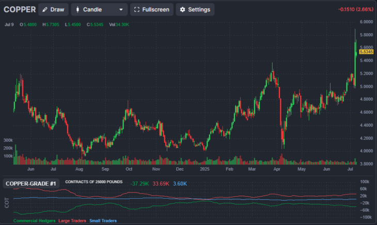Click the Jul 9 date label
The height and width of the screenshot is (225, 377).
click(9, 25)
